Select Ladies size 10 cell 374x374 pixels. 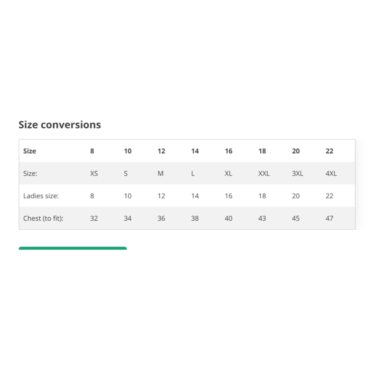pos(127,196)
